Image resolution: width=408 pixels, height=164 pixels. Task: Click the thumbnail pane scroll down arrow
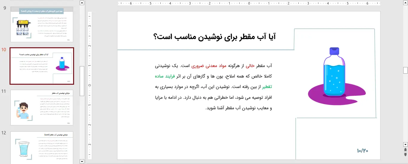[x=82, y=161]
